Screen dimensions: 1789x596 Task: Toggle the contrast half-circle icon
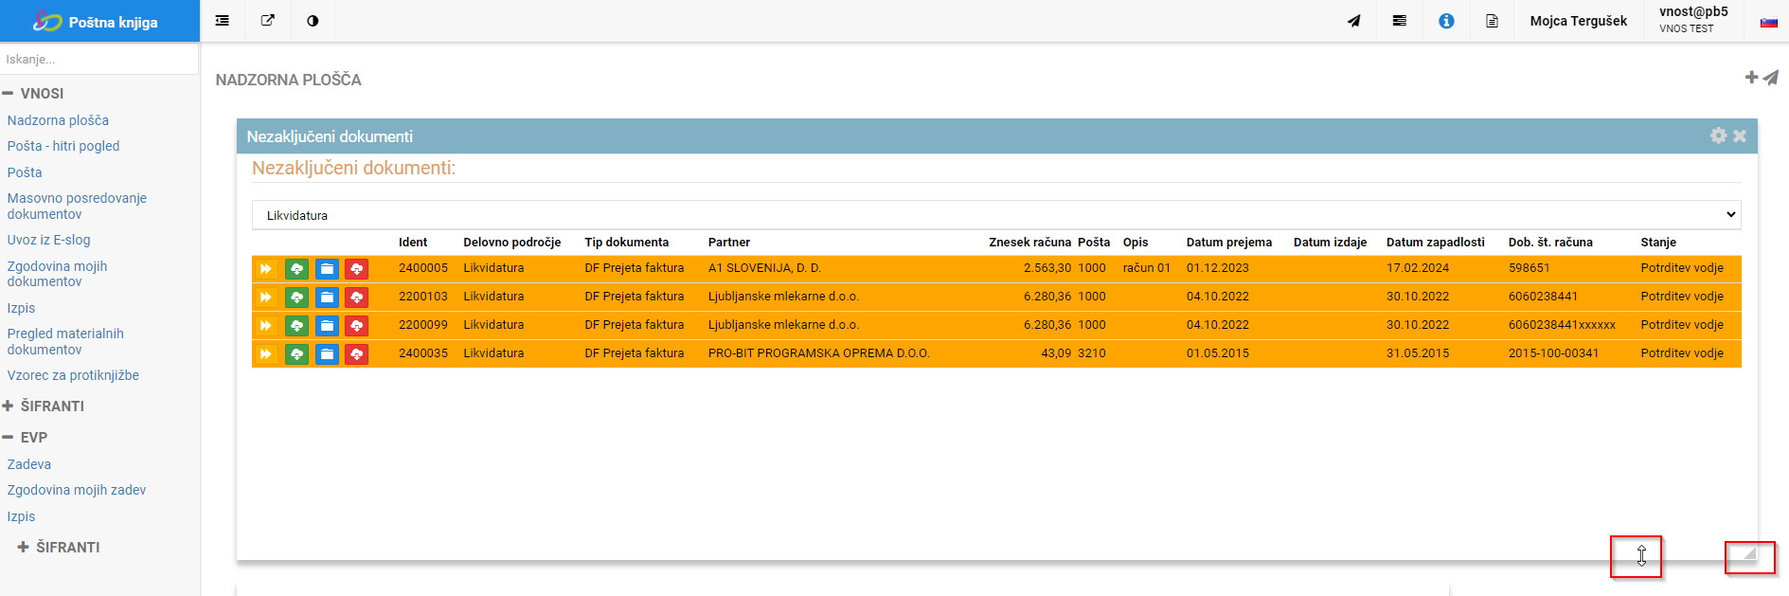313,21
